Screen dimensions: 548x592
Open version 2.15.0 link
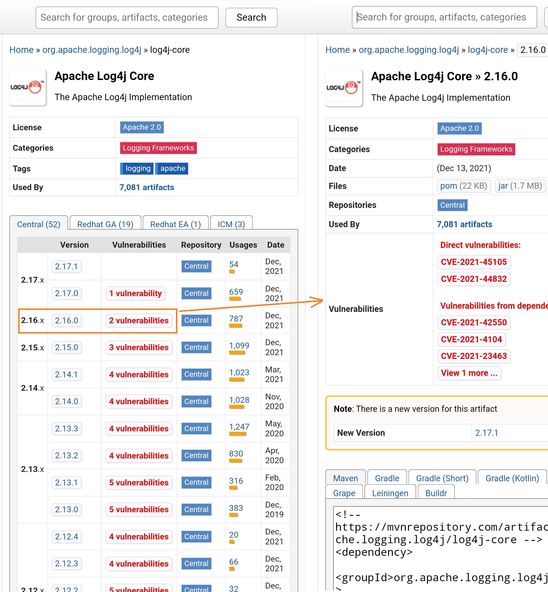(x=66, y=347)
